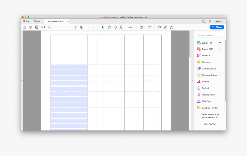
Task: Add a sticky note comment
Action: coord(159,27)
